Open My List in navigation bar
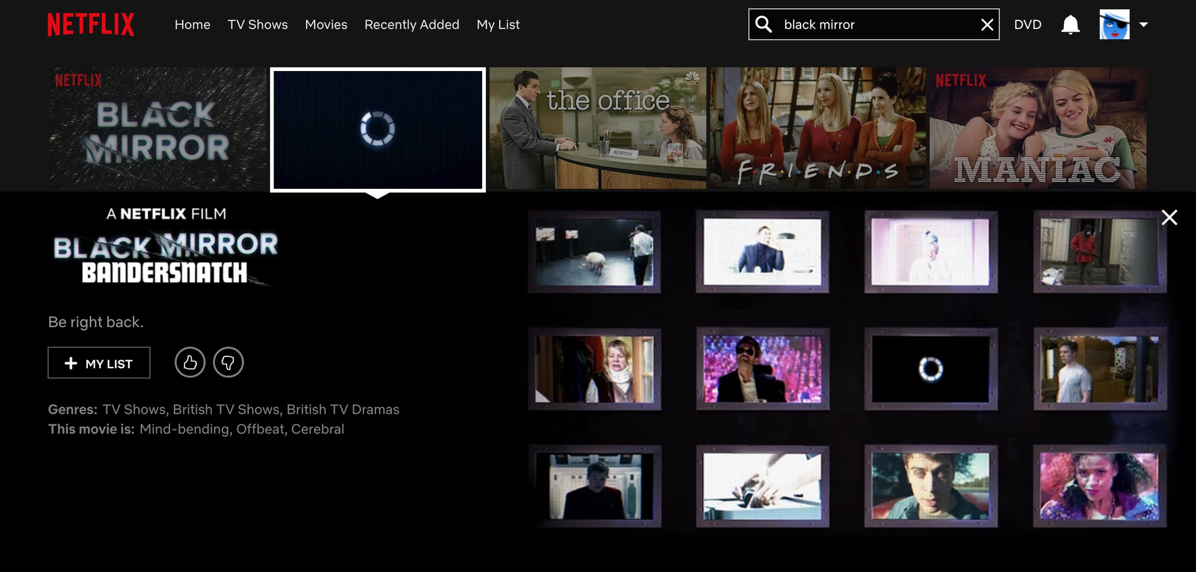 498,24
